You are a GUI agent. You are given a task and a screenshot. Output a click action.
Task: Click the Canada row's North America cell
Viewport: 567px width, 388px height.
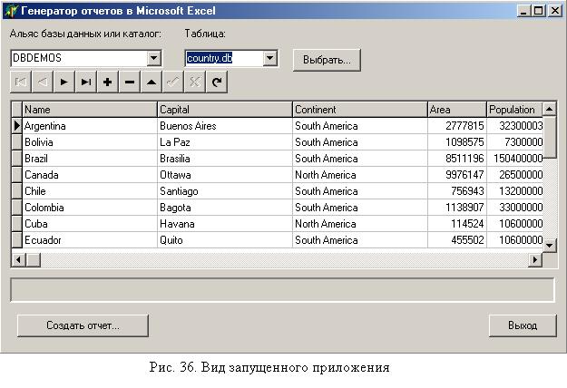pos(360,174)
